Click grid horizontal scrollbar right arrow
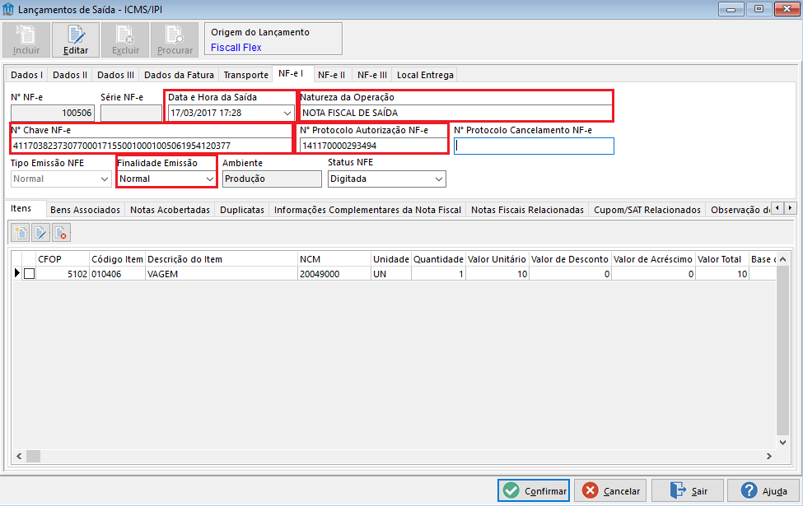803x506 pixels. click(768, 456)
